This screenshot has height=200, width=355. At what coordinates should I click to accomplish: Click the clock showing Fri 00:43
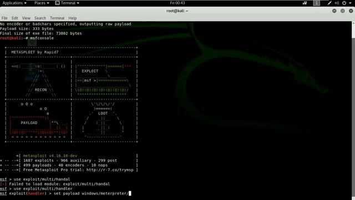click(177, 3)
